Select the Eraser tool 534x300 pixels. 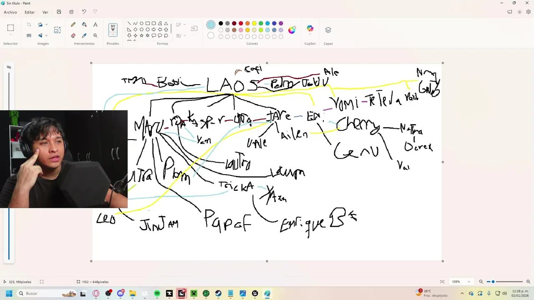73,35
